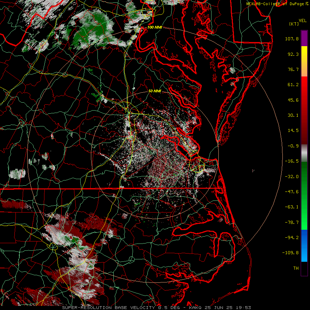Select the 14.5 velocity scale value
Image resolution: width=310 pixels, height=310 pixels.
click(293, 131)
